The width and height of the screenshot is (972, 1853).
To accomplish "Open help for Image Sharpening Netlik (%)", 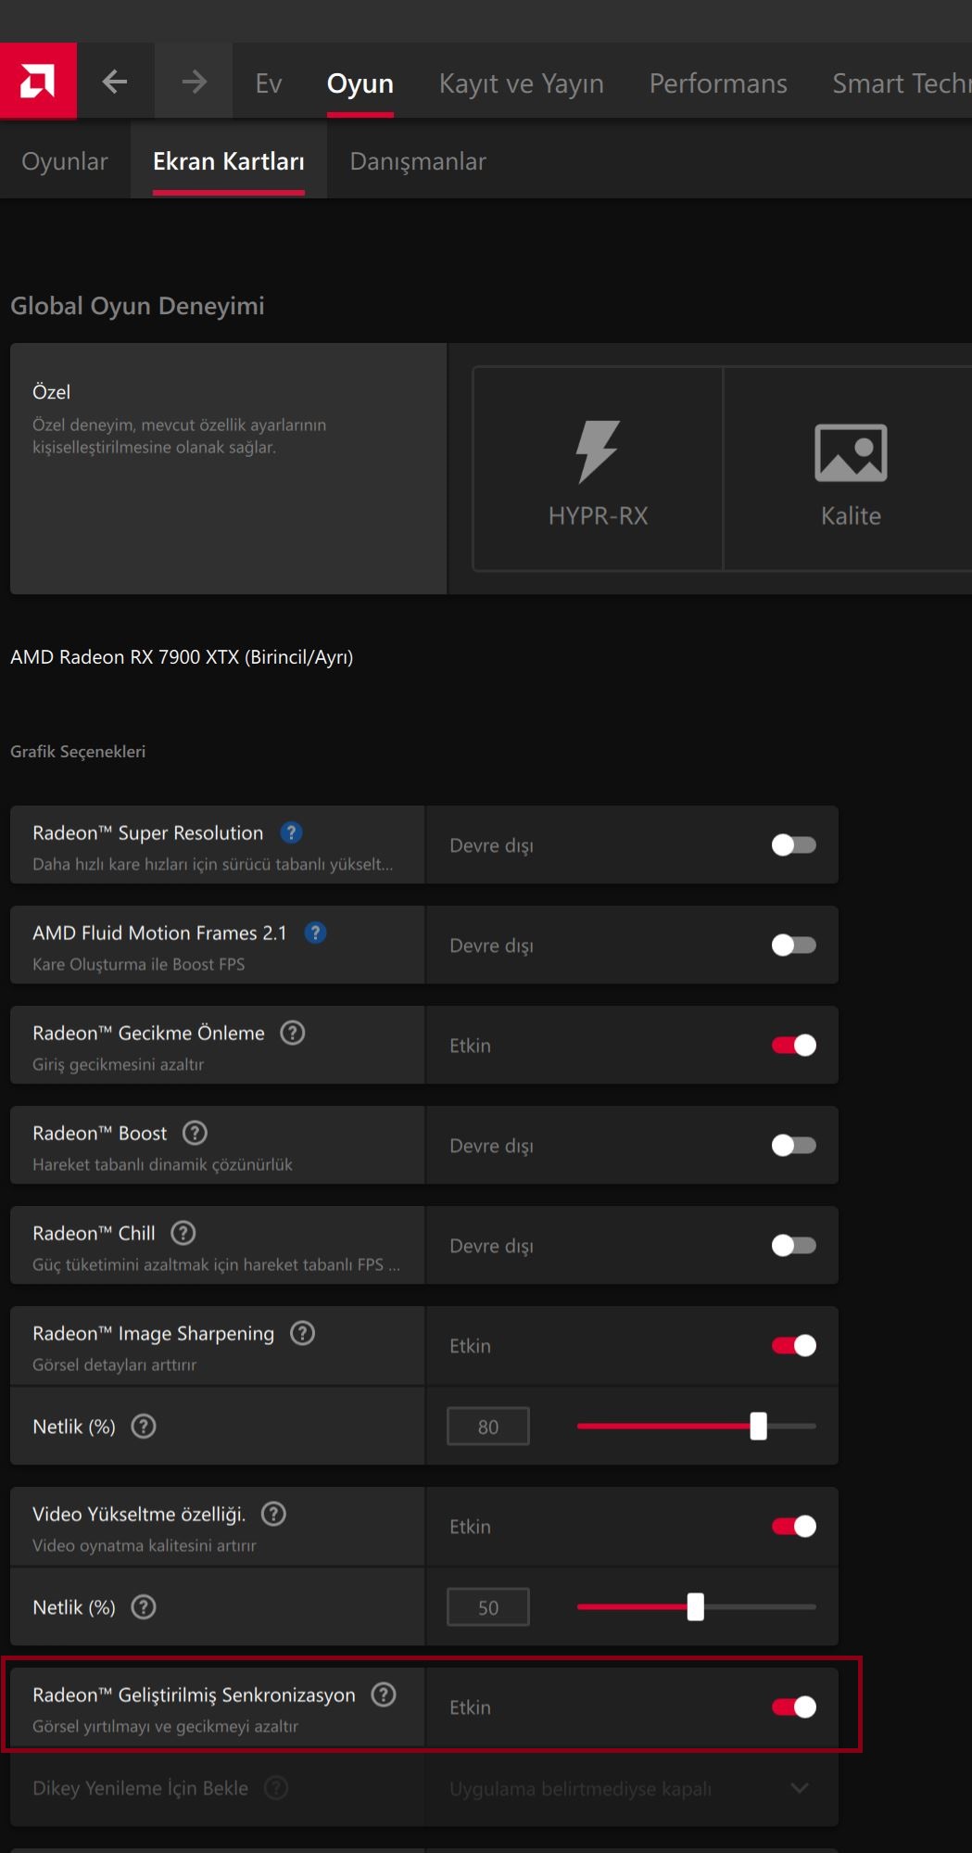I will click(144, 1426).
